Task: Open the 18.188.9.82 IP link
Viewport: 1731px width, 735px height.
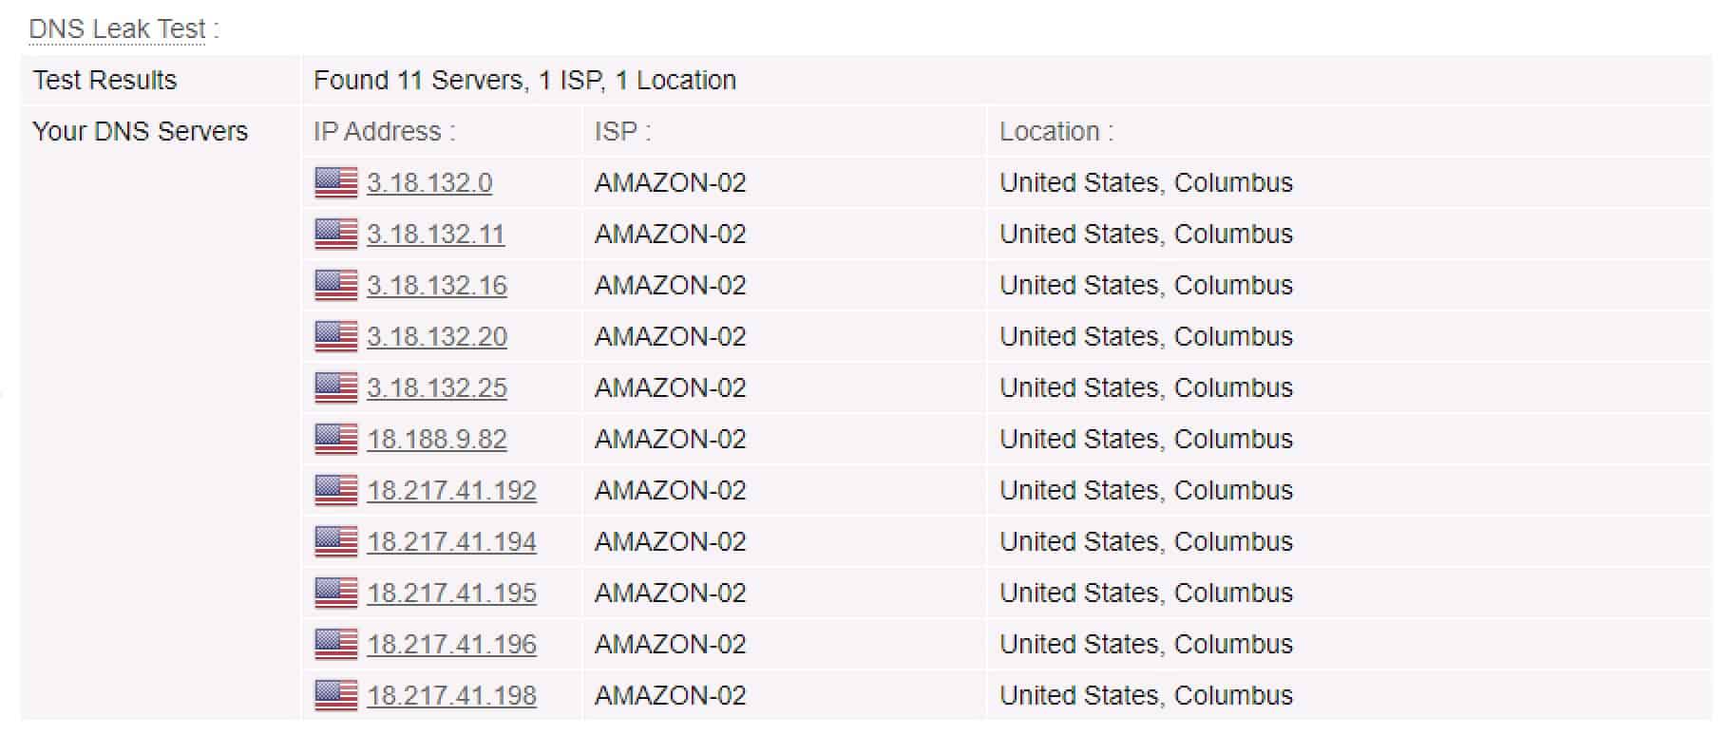Action: [437, 439]
